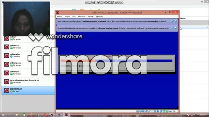
Task: Select the debianjasma virtual machine
Action: point(28,64)
